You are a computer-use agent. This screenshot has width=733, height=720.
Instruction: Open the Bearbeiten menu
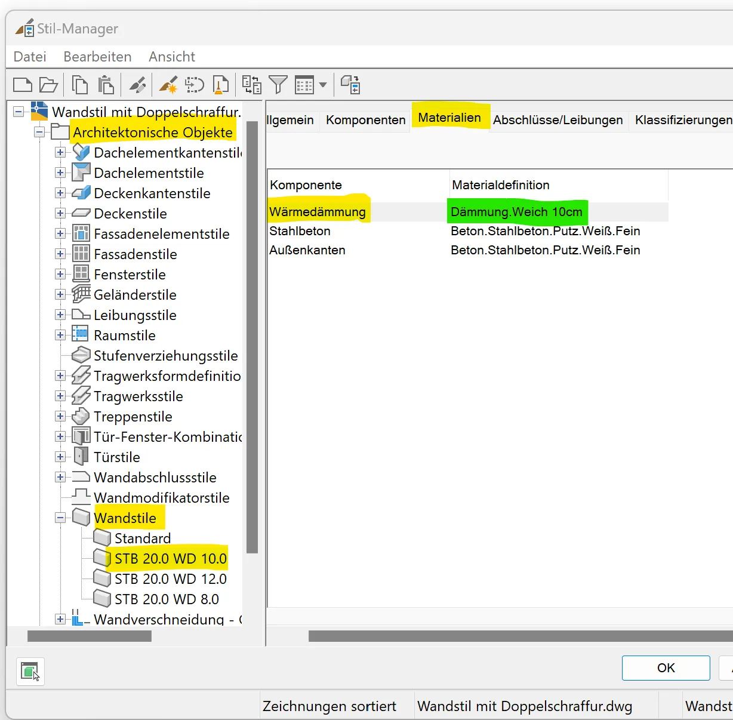[x=97, y=57]
